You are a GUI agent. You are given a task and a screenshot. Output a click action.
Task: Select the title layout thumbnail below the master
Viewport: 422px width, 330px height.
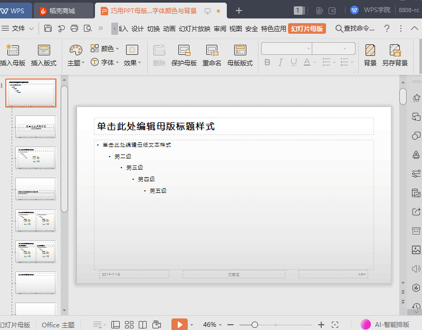tap(35, 127)
